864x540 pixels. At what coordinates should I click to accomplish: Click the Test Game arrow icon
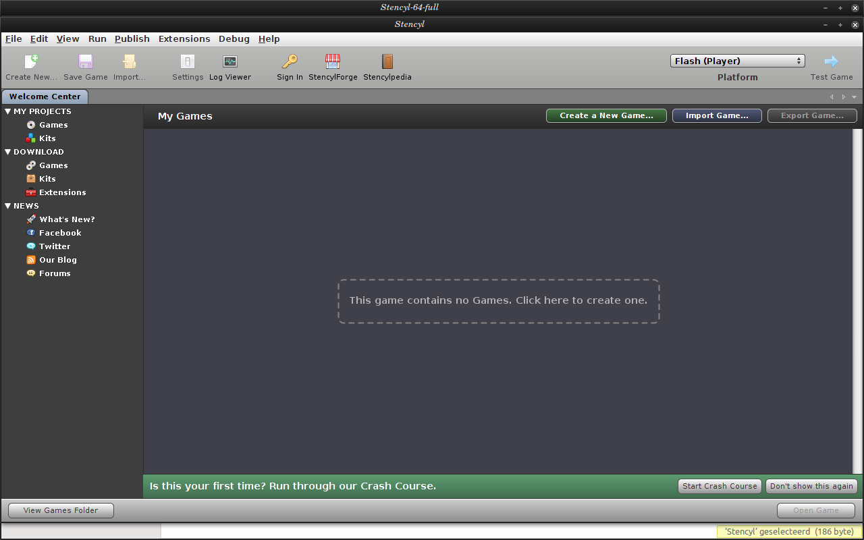click(x=832, y=61)
